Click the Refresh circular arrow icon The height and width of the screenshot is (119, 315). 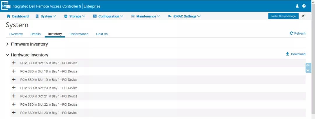pyautogui.click(x=291, y=33)
